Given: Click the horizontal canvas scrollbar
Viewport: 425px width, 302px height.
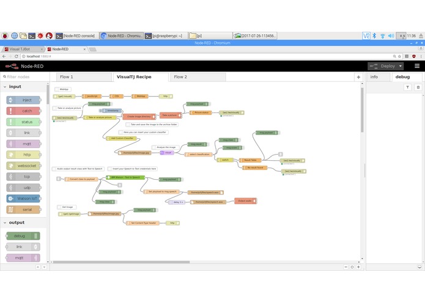Looking at the screenshot, I should tap(122, 262).
